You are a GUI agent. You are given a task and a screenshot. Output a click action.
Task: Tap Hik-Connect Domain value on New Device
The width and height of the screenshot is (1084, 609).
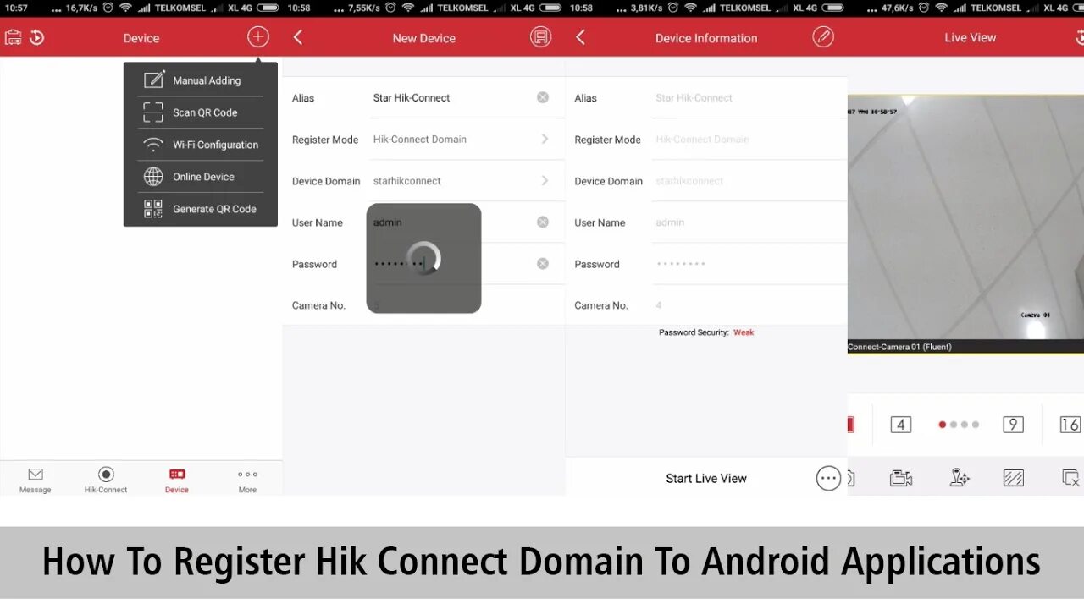(420, 139)
